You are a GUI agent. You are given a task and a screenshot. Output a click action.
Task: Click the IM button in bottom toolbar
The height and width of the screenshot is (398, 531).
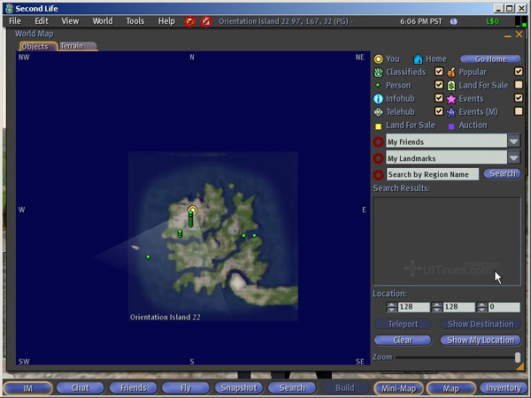27,388
